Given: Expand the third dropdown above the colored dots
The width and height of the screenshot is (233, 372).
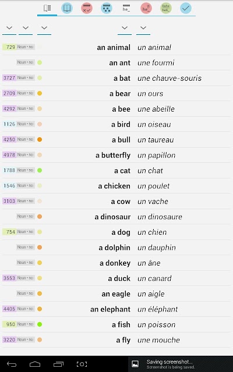Looking at the screenshot, I should (44, 28).
